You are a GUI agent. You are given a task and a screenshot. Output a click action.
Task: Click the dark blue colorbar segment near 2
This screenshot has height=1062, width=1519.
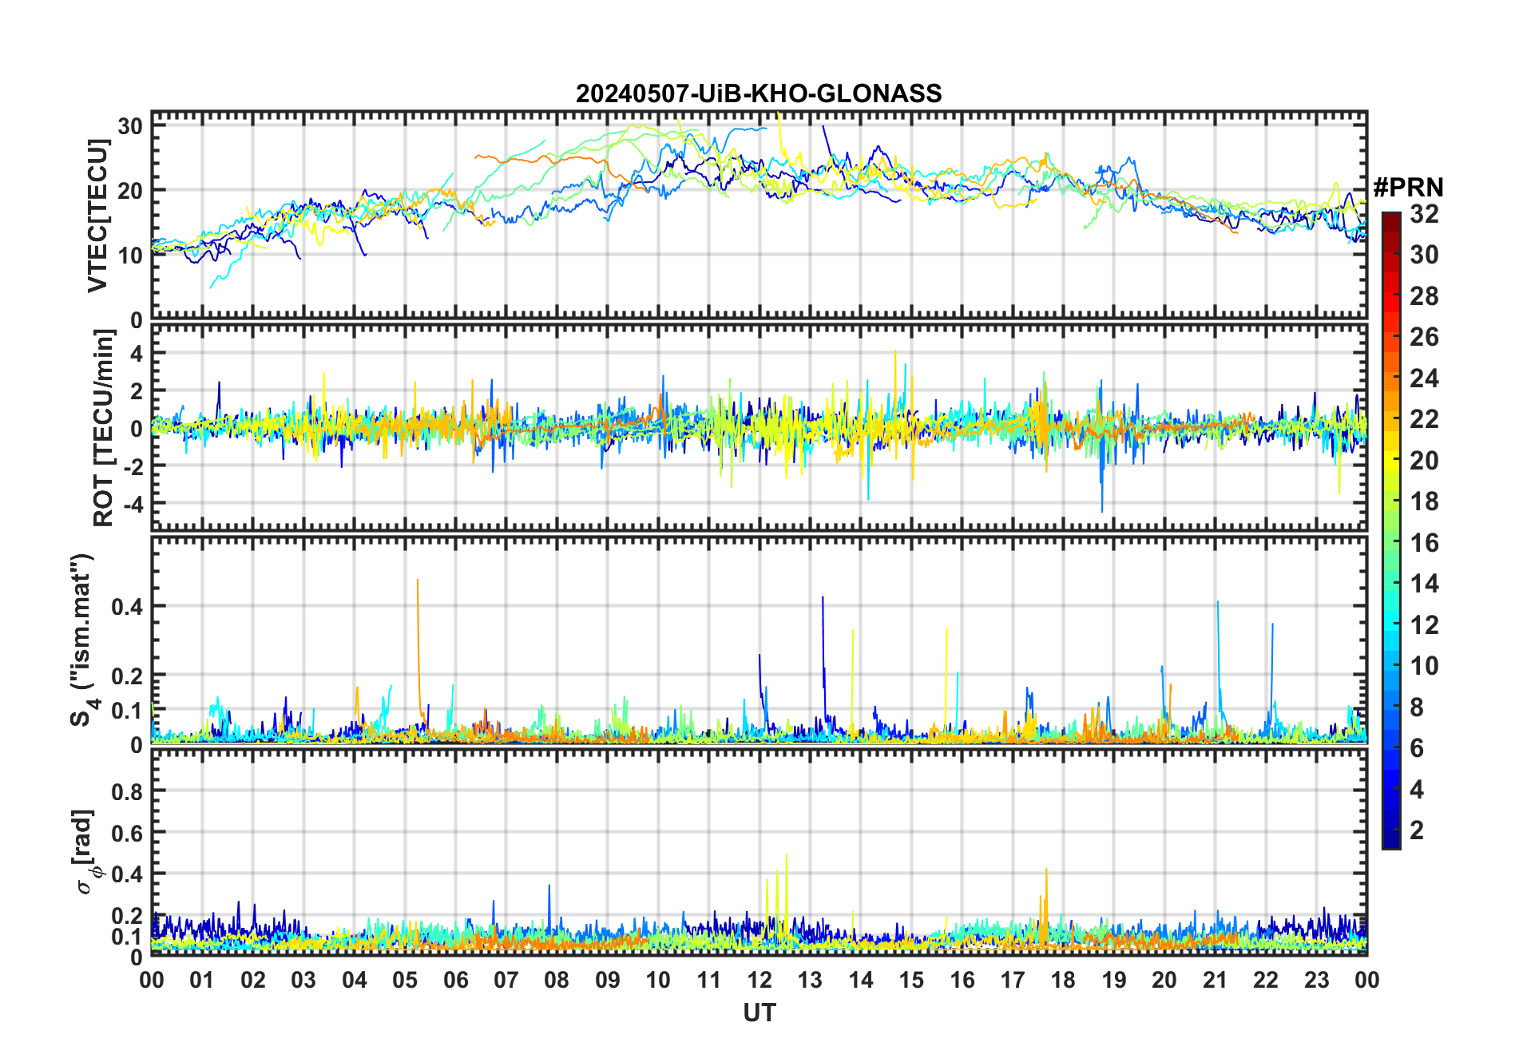(x=1391, y=830)
